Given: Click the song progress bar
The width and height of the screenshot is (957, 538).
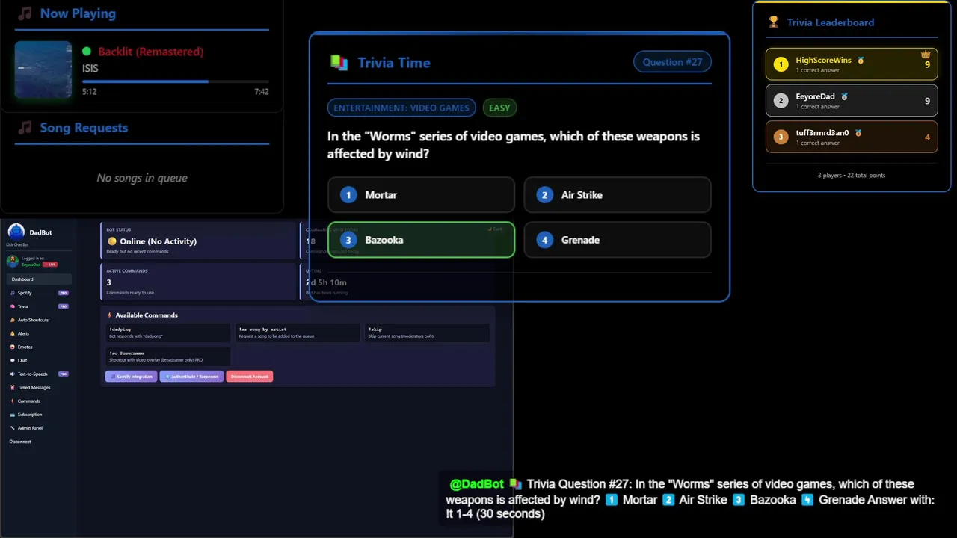Looking at the screenshot, I should click(176, 81).
